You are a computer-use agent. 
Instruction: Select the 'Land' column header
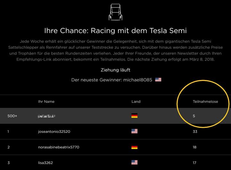tap(136, 101)
